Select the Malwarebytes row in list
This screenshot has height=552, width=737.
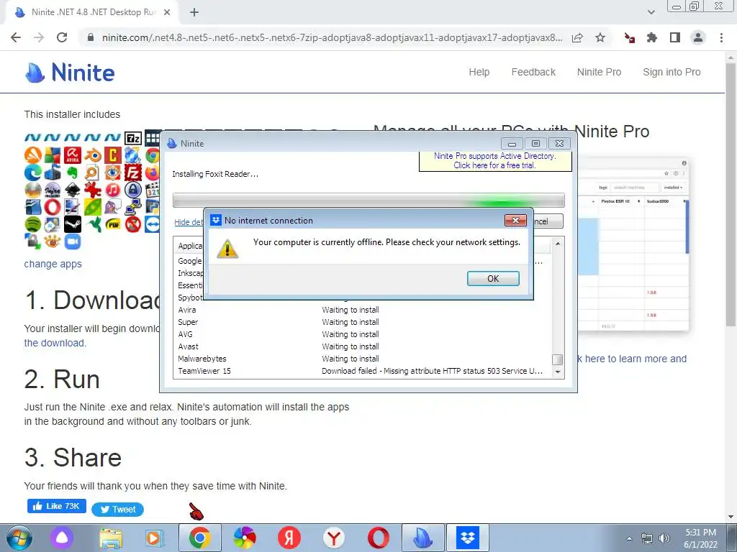coord(362,359)
